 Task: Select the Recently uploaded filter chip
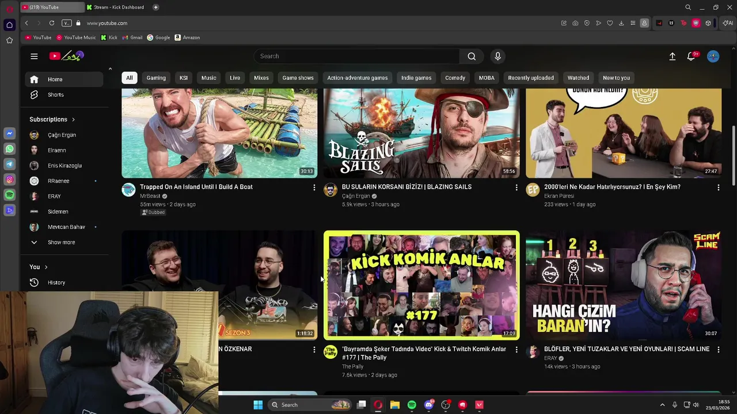click(x=531, y=78)
